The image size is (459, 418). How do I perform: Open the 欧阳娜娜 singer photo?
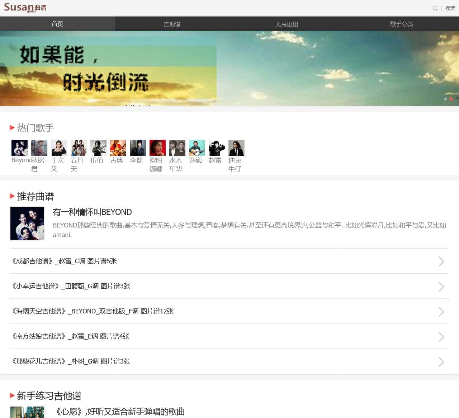click(x=157, y=148)
